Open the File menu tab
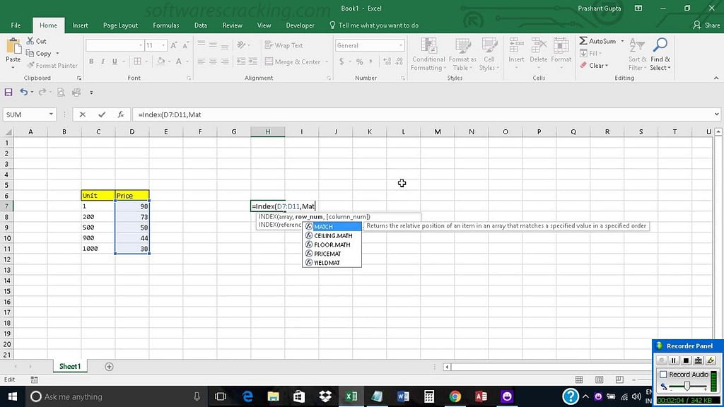Screen dimensions: 724x407 [16, 25]
